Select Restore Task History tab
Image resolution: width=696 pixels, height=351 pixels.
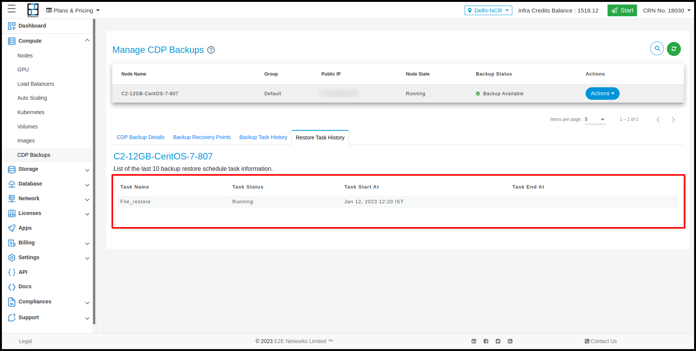[320, 138]
